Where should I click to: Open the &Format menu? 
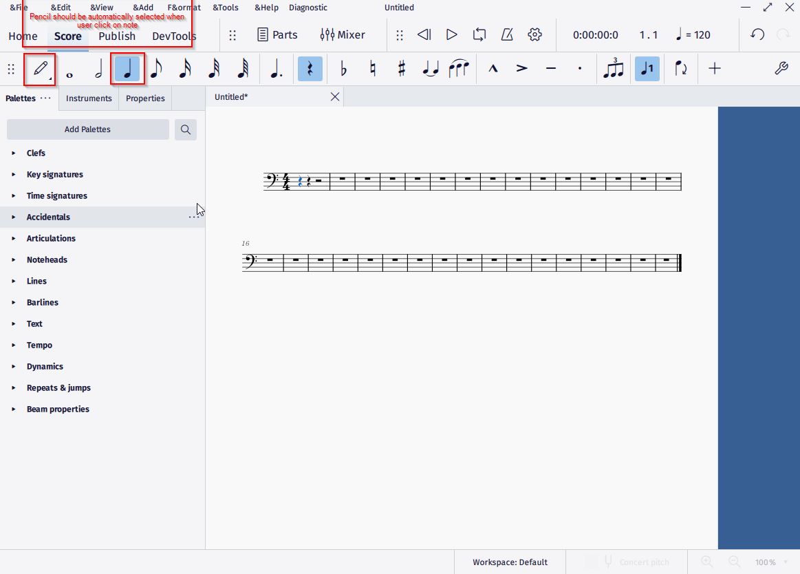184,8
